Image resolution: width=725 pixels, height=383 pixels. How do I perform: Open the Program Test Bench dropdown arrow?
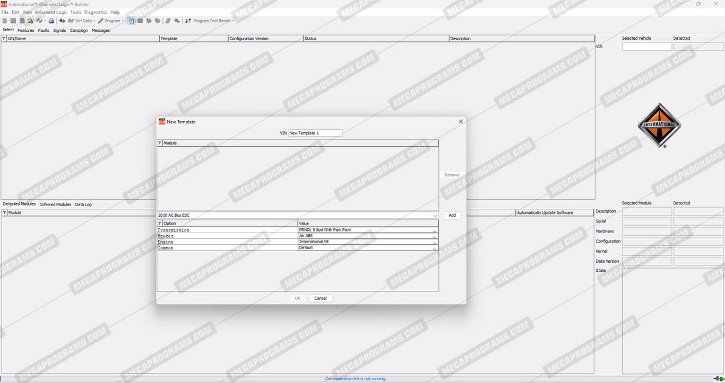[232, 21]
